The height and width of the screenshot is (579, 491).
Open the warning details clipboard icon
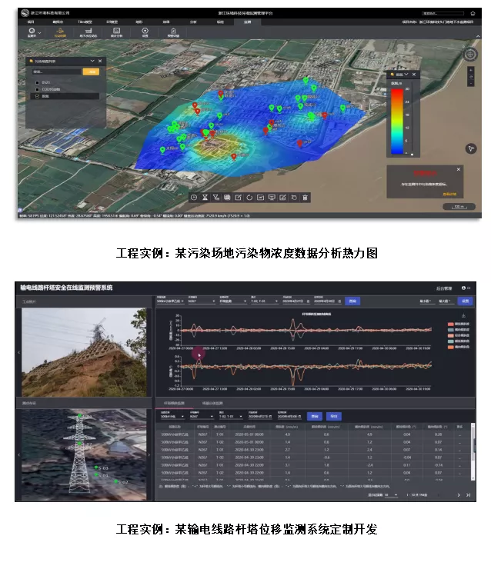[x=173, y=32]
